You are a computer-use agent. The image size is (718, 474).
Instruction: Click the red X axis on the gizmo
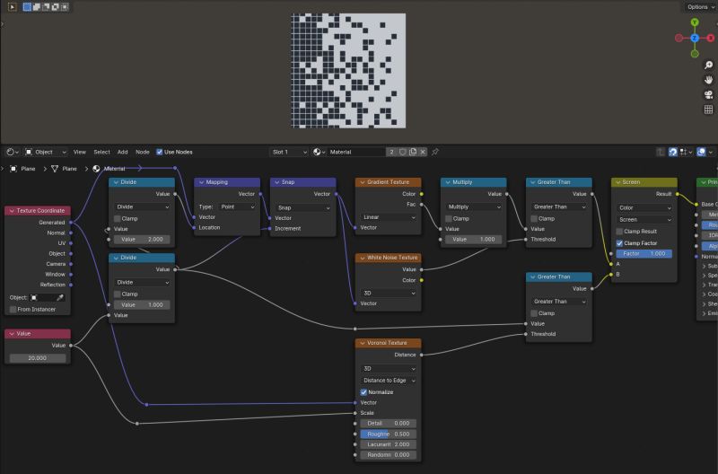(711, 38)
